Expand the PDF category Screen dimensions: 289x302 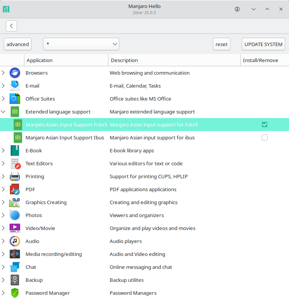(x=3, y=189)
